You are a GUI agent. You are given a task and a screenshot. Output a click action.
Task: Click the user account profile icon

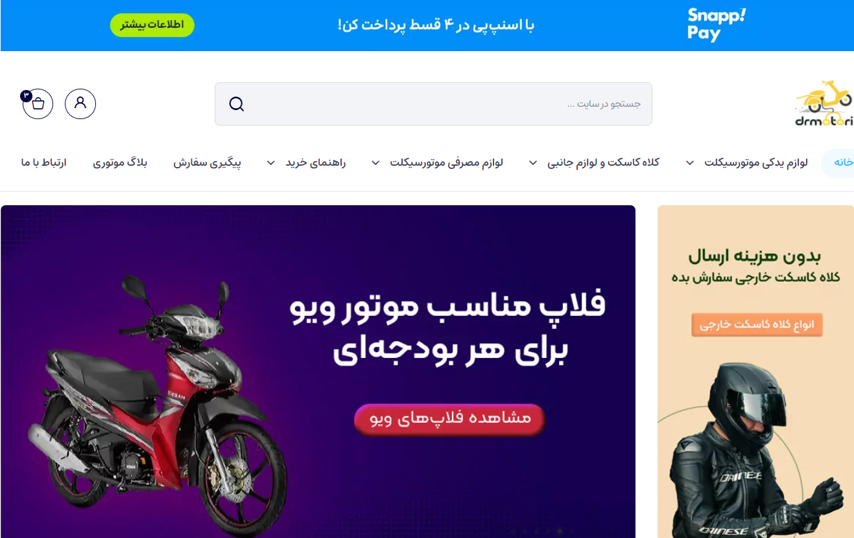(x=80, y=104)
